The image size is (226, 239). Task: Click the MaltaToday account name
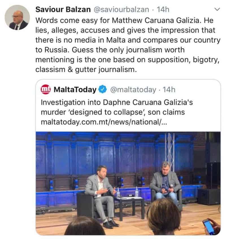[75, 90]
